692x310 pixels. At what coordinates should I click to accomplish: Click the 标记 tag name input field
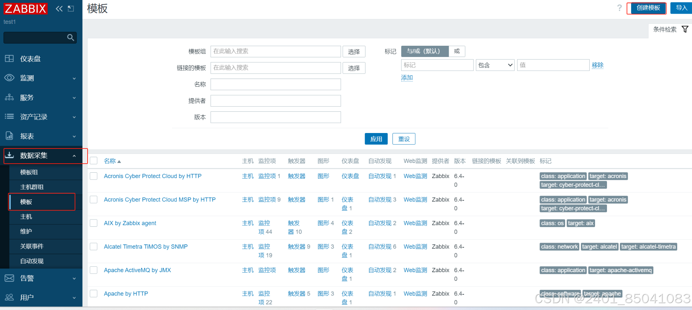437,65
